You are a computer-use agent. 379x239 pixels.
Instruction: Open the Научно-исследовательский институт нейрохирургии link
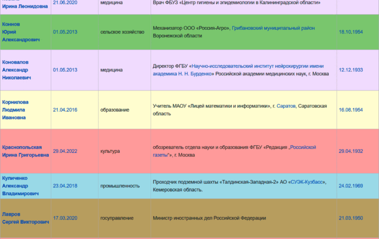238,70
